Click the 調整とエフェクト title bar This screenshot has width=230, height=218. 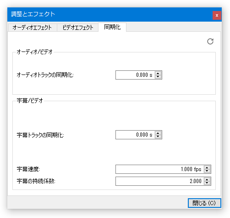(x=107, y=14)
